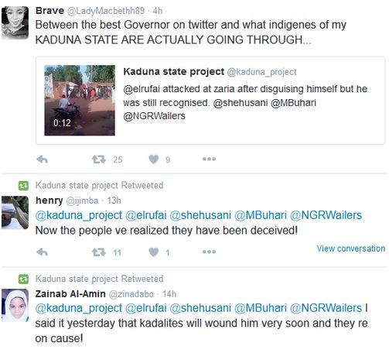Play the 0:12 Zaria video thumbnail
Screen dimensions: 389x353
point(80,101)
